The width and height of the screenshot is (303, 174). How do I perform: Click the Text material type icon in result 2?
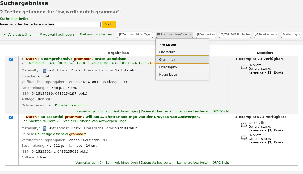[45, 128]
